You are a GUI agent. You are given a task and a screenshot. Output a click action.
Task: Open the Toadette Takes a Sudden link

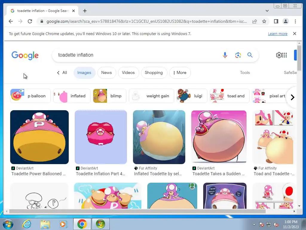pos(218,174)
